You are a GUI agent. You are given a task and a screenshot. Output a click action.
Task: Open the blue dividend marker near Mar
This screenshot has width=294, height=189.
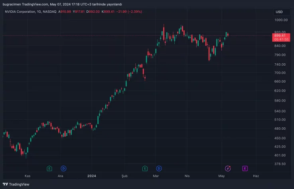click(159, 168)
